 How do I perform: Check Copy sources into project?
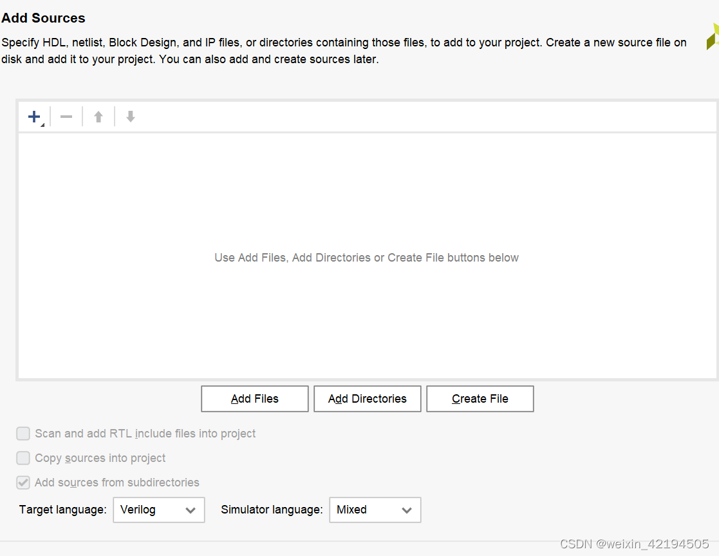23,457
